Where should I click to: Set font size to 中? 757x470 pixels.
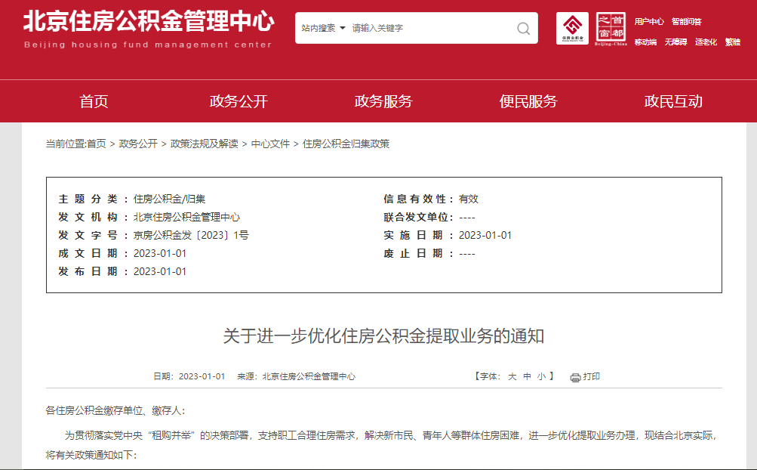click(528, 376)
